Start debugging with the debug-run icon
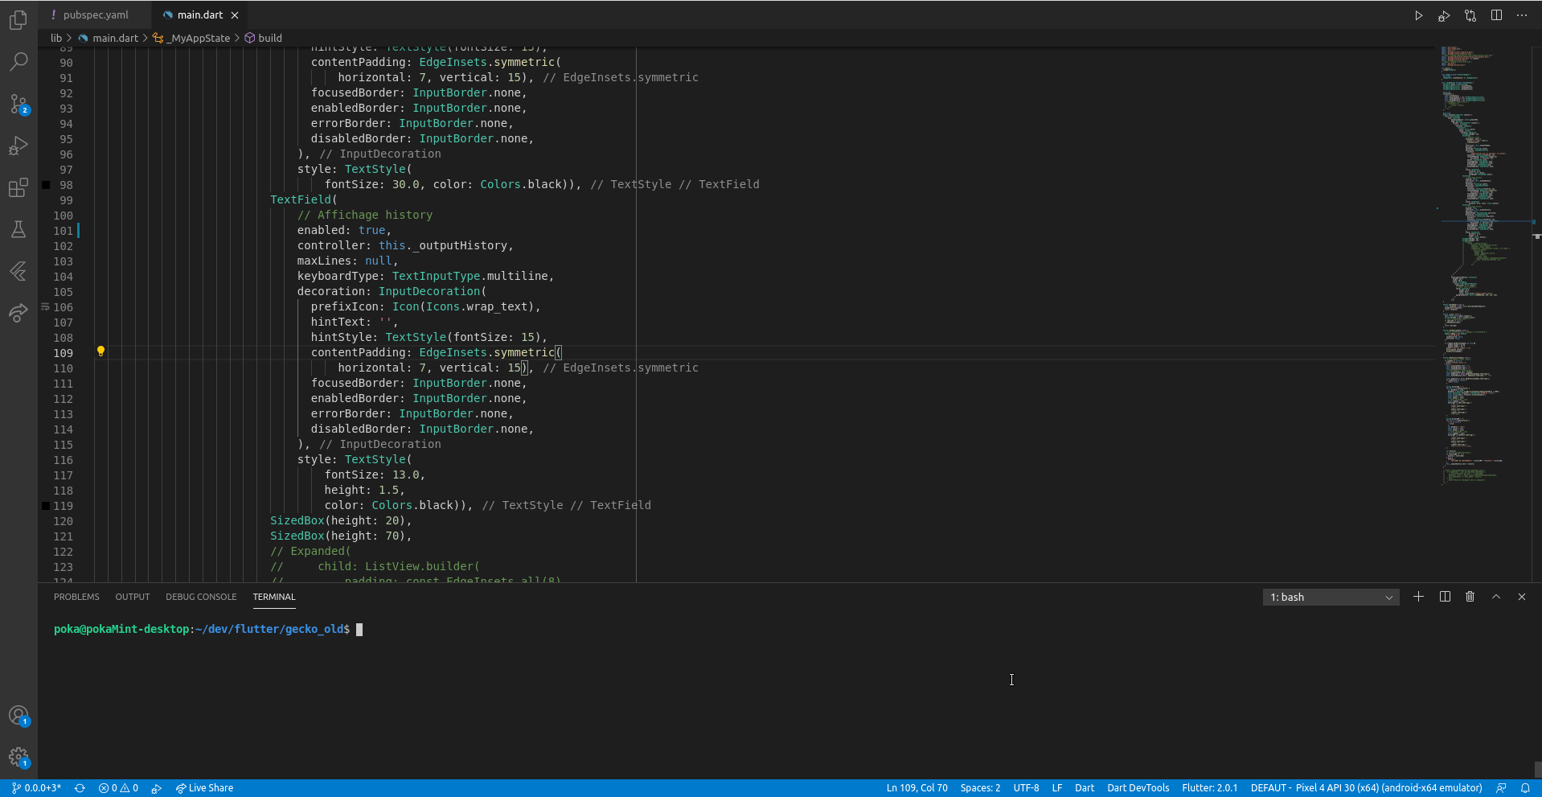The image size is (1542, 797). pyautogui.click(x=1445, y=15)
